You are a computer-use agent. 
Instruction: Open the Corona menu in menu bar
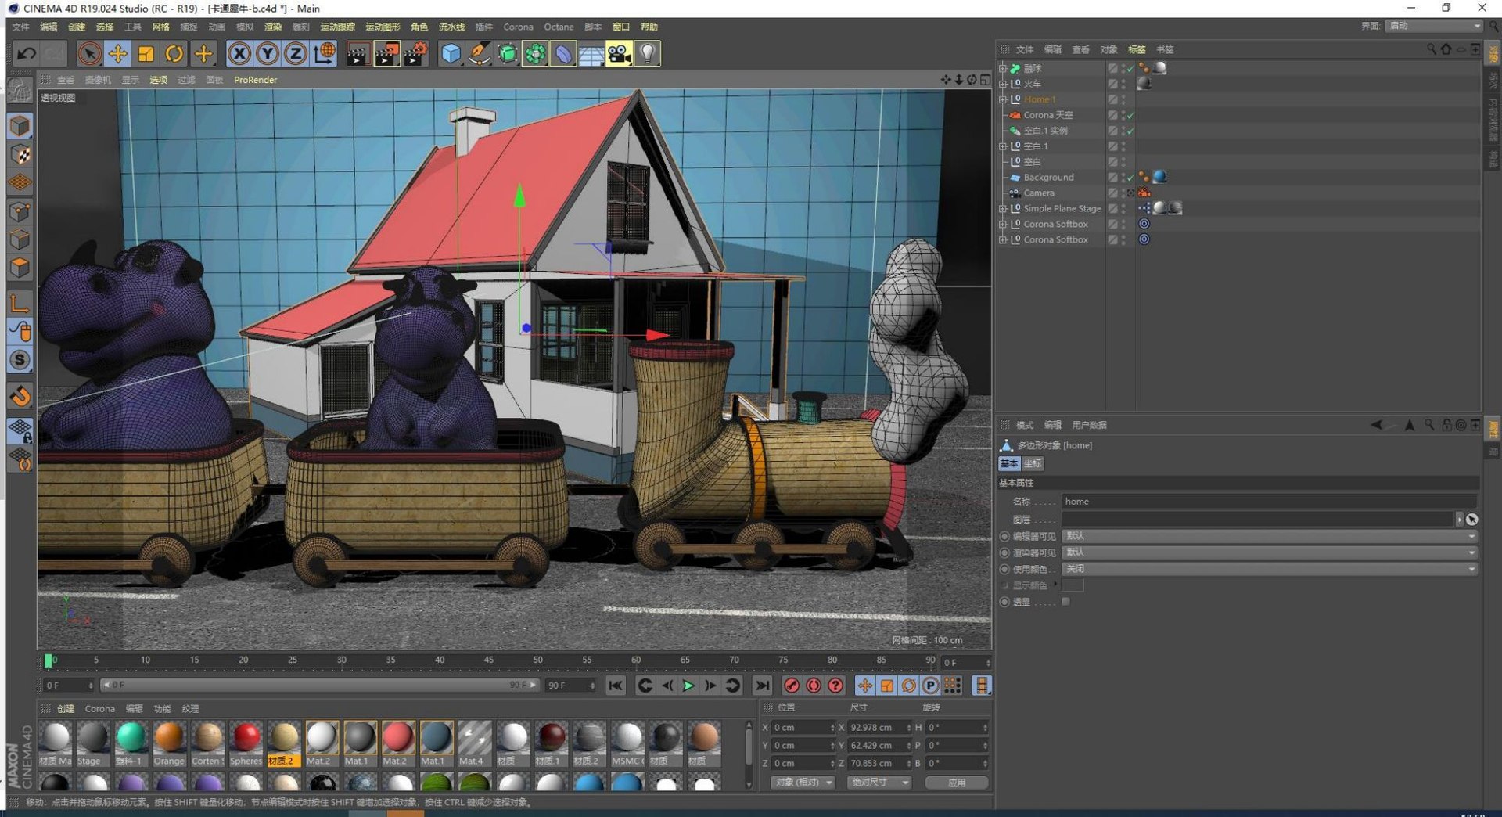tap(518, 27)
